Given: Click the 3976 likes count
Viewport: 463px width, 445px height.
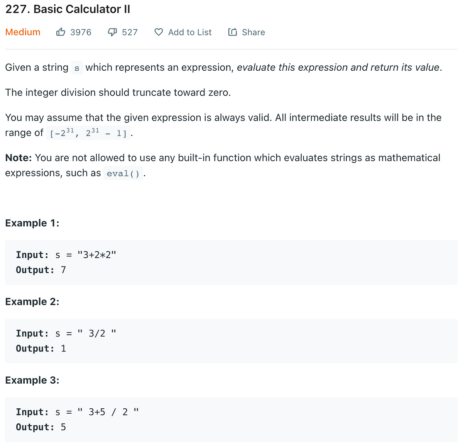Looking at the screenshot, I should 81,32.
